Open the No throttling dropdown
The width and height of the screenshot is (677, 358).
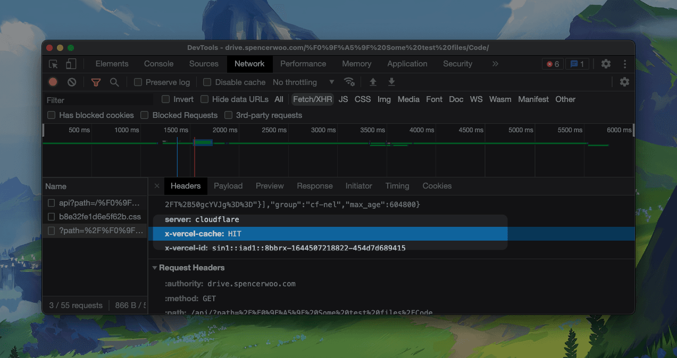(303, 82)
